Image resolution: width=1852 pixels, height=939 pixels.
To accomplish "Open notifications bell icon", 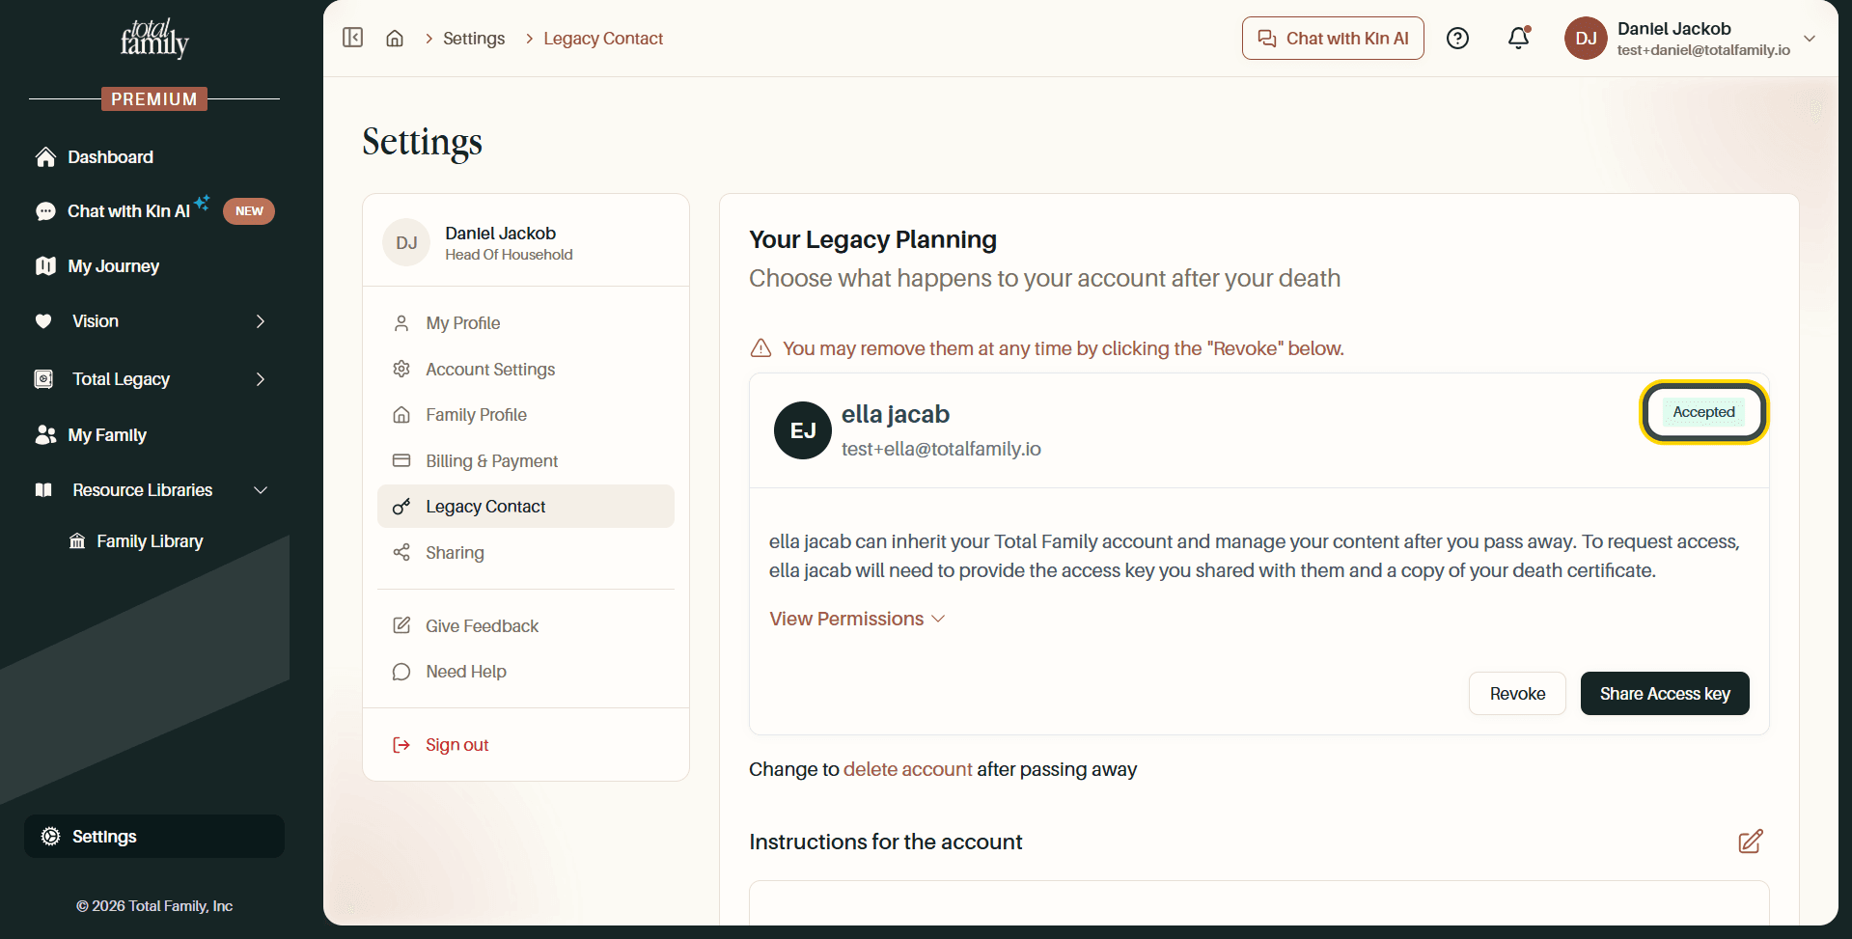I will click(1519, 38).
